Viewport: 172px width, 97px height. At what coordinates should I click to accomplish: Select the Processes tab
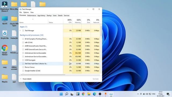23,15
